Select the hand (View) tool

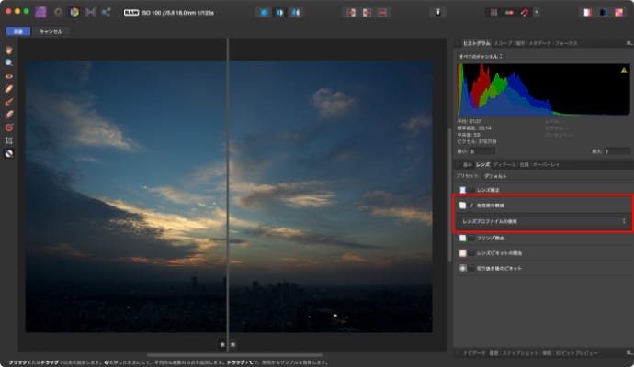tap(9, 49)
